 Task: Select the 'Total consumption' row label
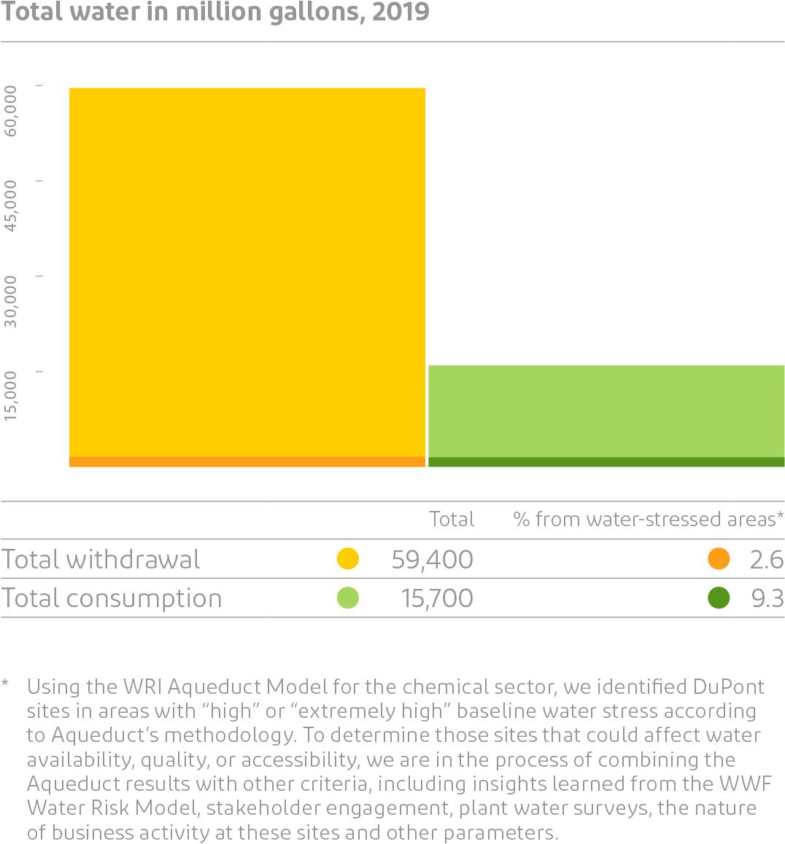112,598
